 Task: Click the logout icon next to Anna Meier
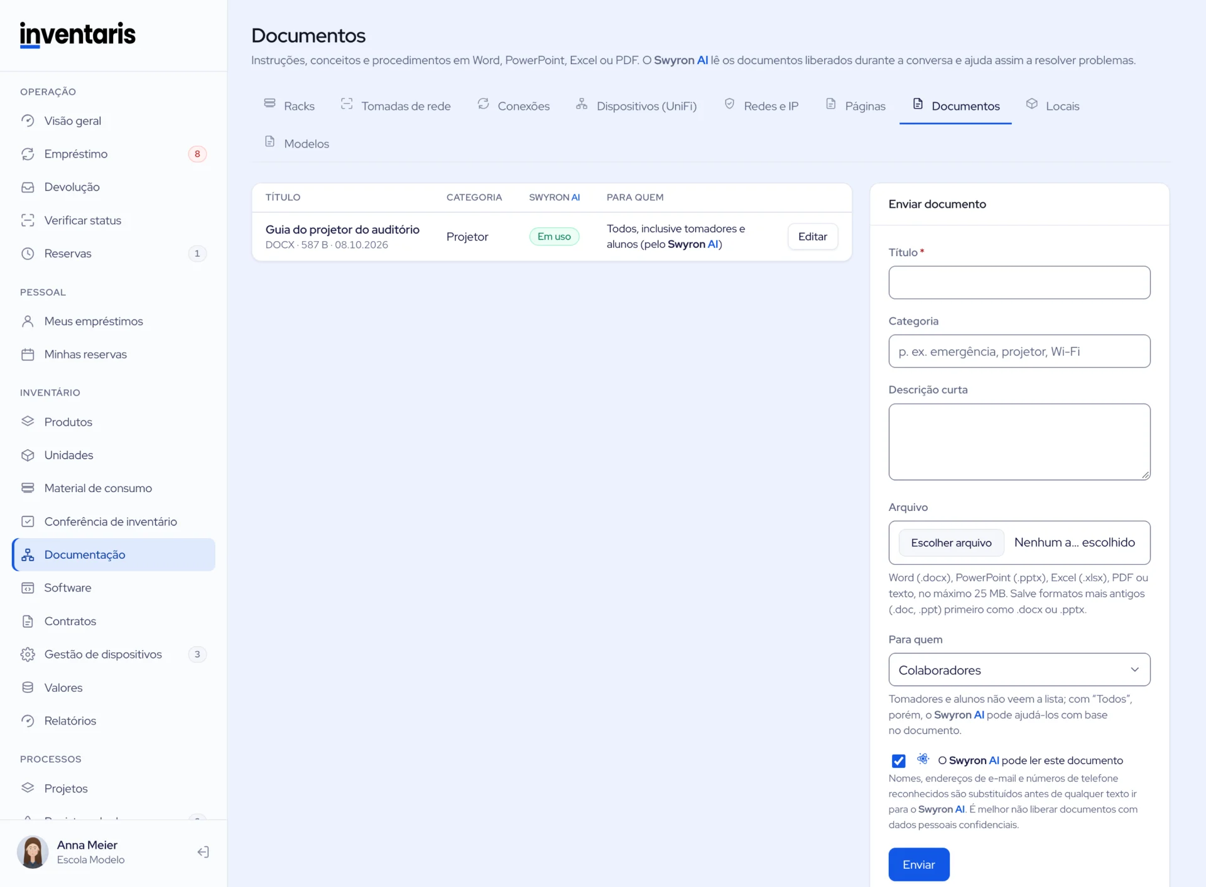(x=203, y=852)
